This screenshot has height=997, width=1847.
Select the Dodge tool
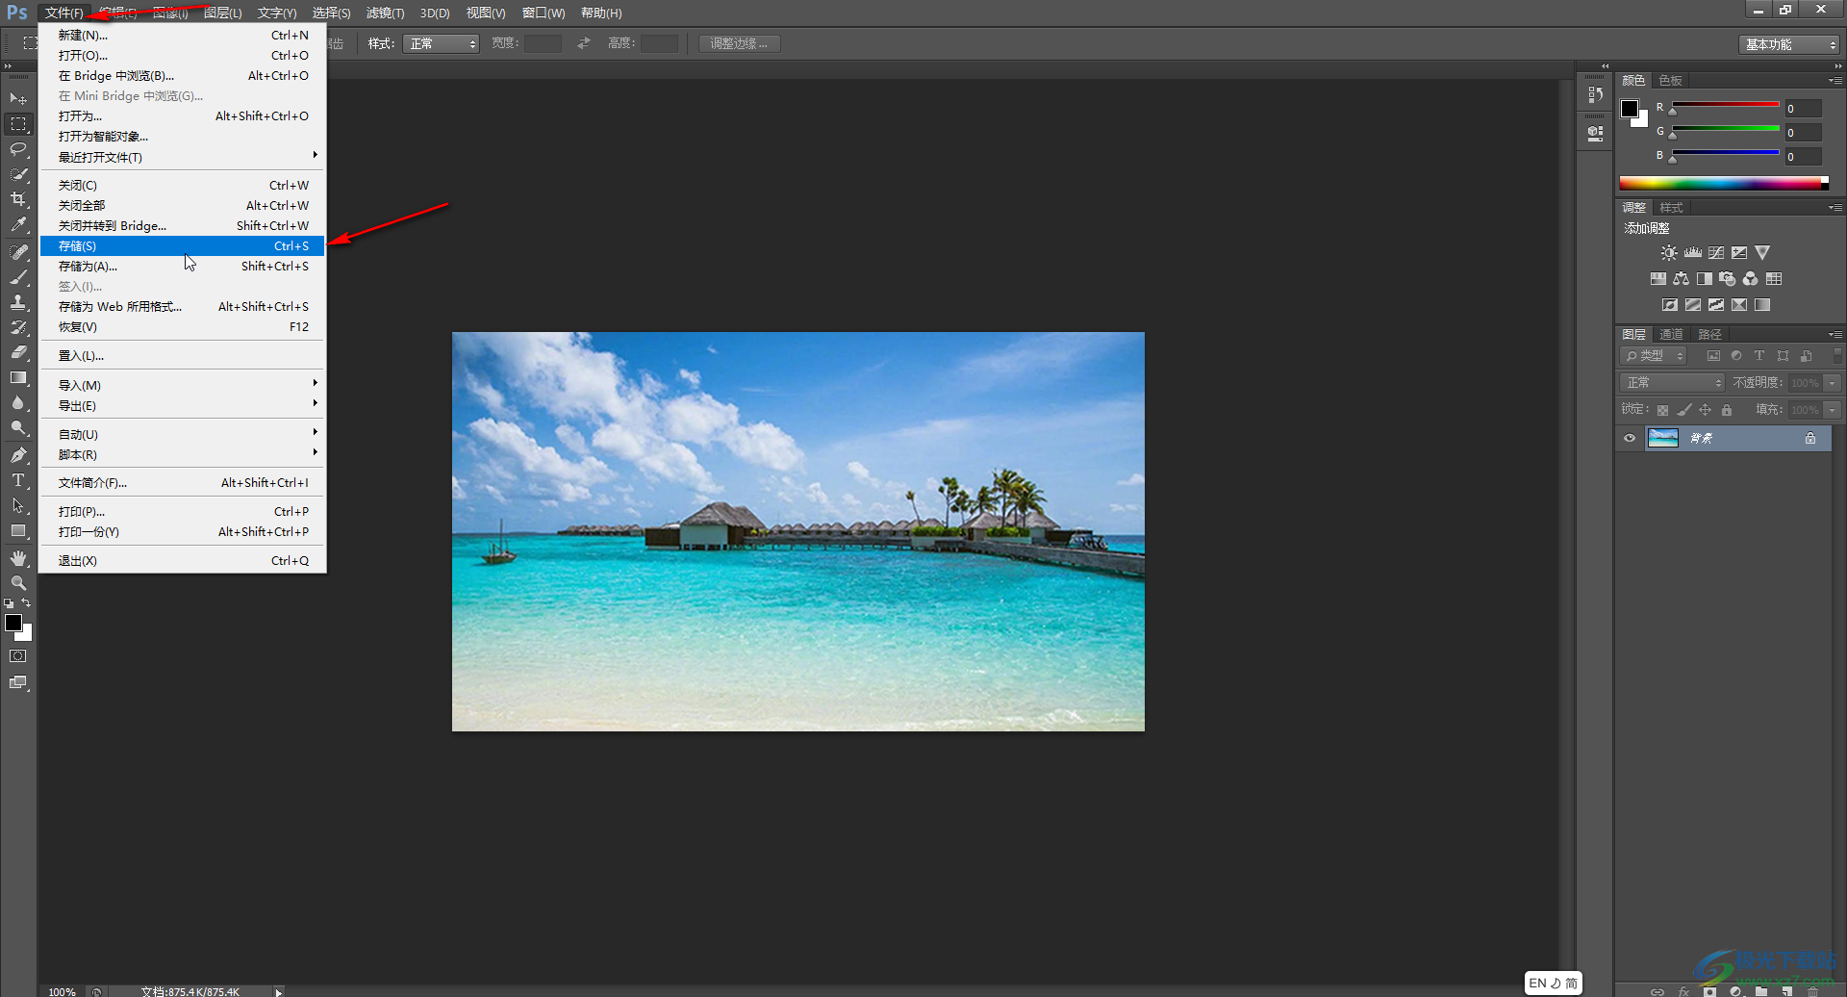[18, 428]
